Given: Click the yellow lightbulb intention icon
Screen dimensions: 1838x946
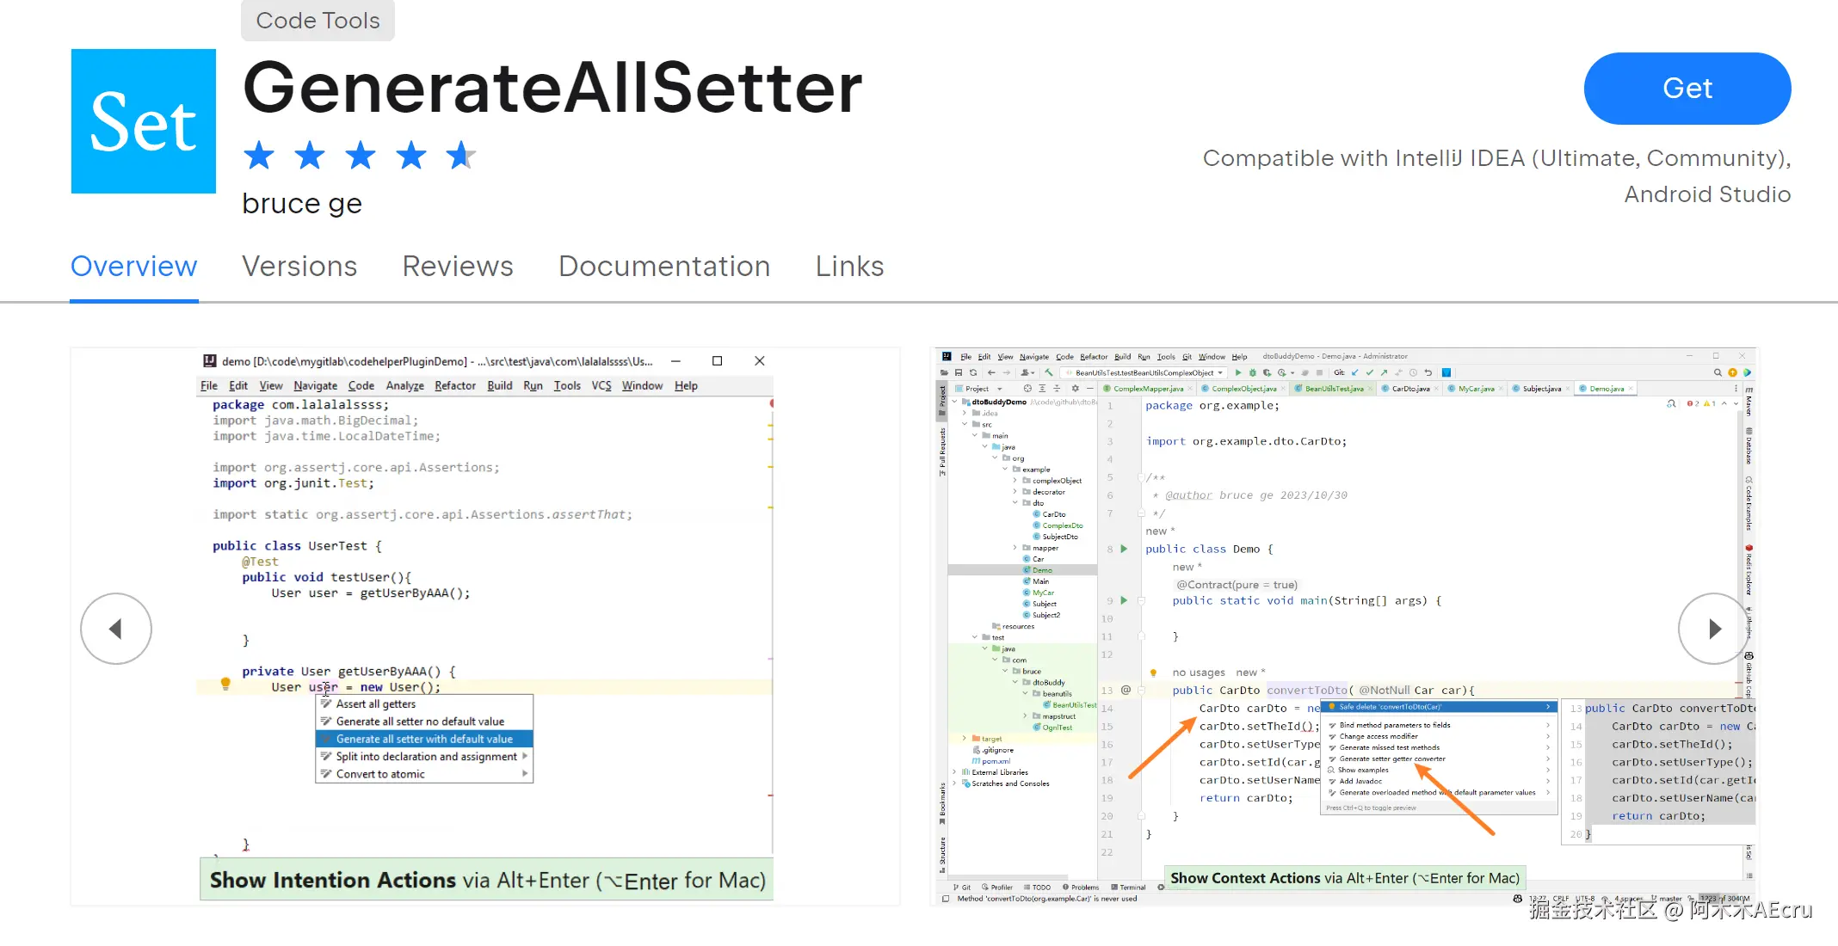Looking at the screenshot, I should click(x=225, y=684).
